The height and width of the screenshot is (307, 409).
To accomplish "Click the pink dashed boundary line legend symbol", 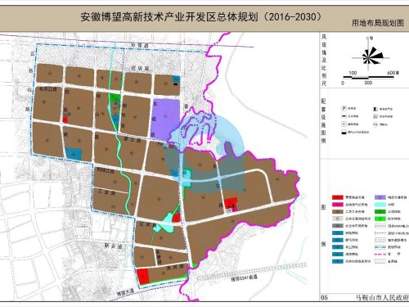I will point(380,254).
